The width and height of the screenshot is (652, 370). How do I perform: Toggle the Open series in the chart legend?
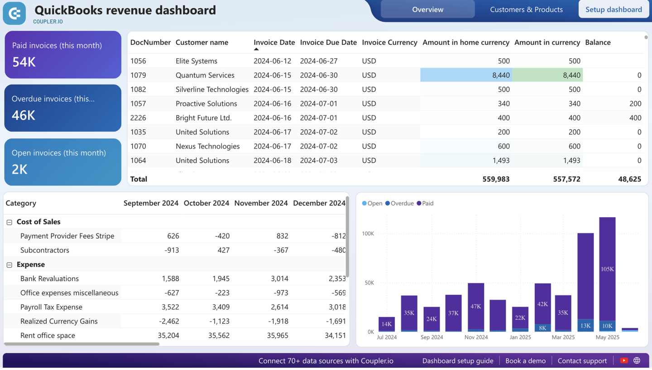(372, 203)
